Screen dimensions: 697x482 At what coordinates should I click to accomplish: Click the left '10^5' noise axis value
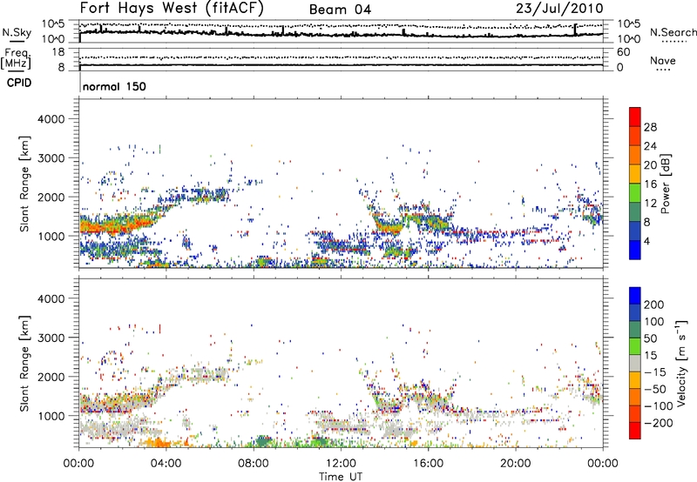[x=53, y=24]
